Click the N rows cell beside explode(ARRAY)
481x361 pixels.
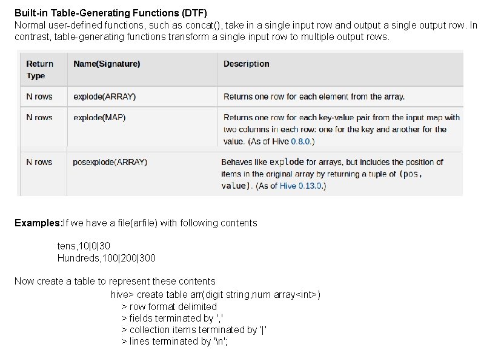(39, 96)
